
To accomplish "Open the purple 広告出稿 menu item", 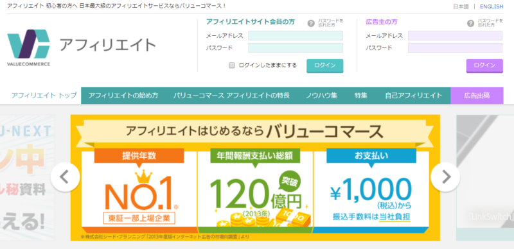I will click(x=477, y=96).
